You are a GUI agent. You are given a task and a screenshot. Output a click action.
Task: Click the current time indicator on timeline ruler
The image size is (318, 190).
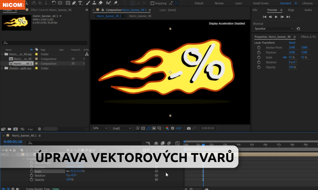point(203,145)
